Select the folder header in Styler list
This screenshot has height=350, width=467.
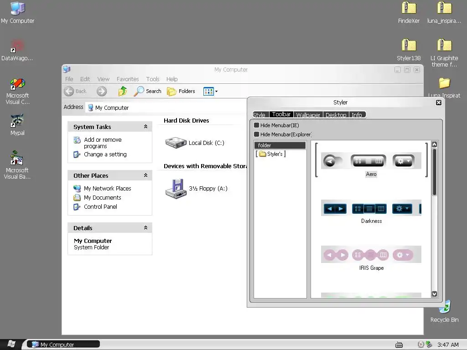[280, 145]
